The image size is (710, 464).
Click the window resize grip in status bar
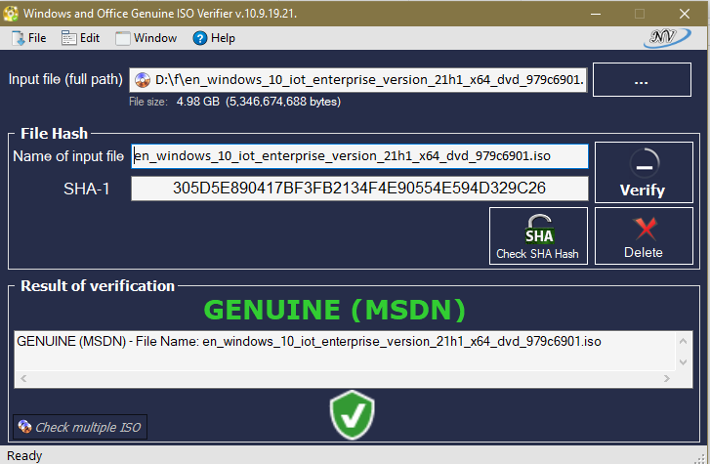pyautogui.click(x=701, y=458)
